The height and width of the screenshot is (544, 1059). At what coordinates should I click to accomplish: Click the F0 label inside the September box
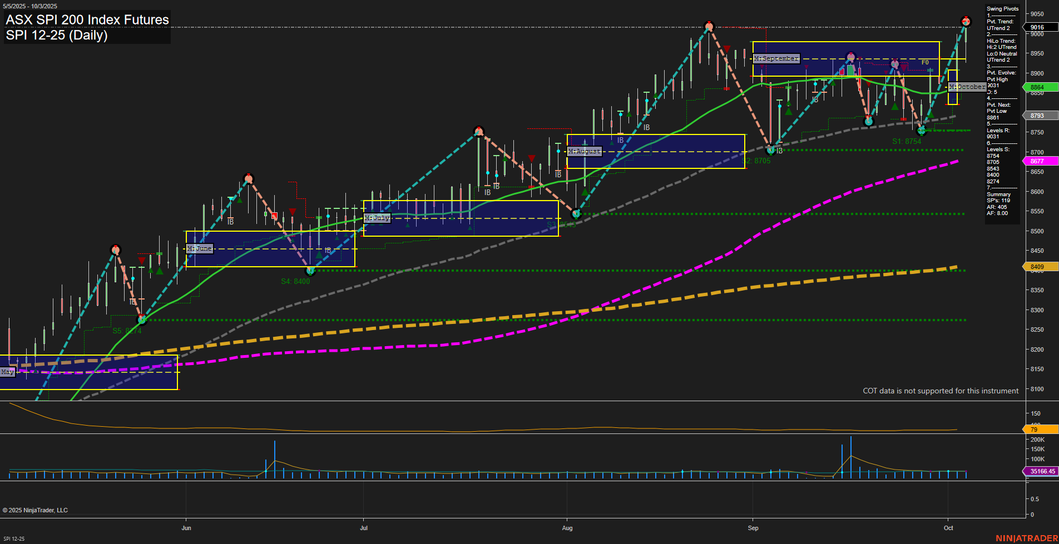pos(925,63)
